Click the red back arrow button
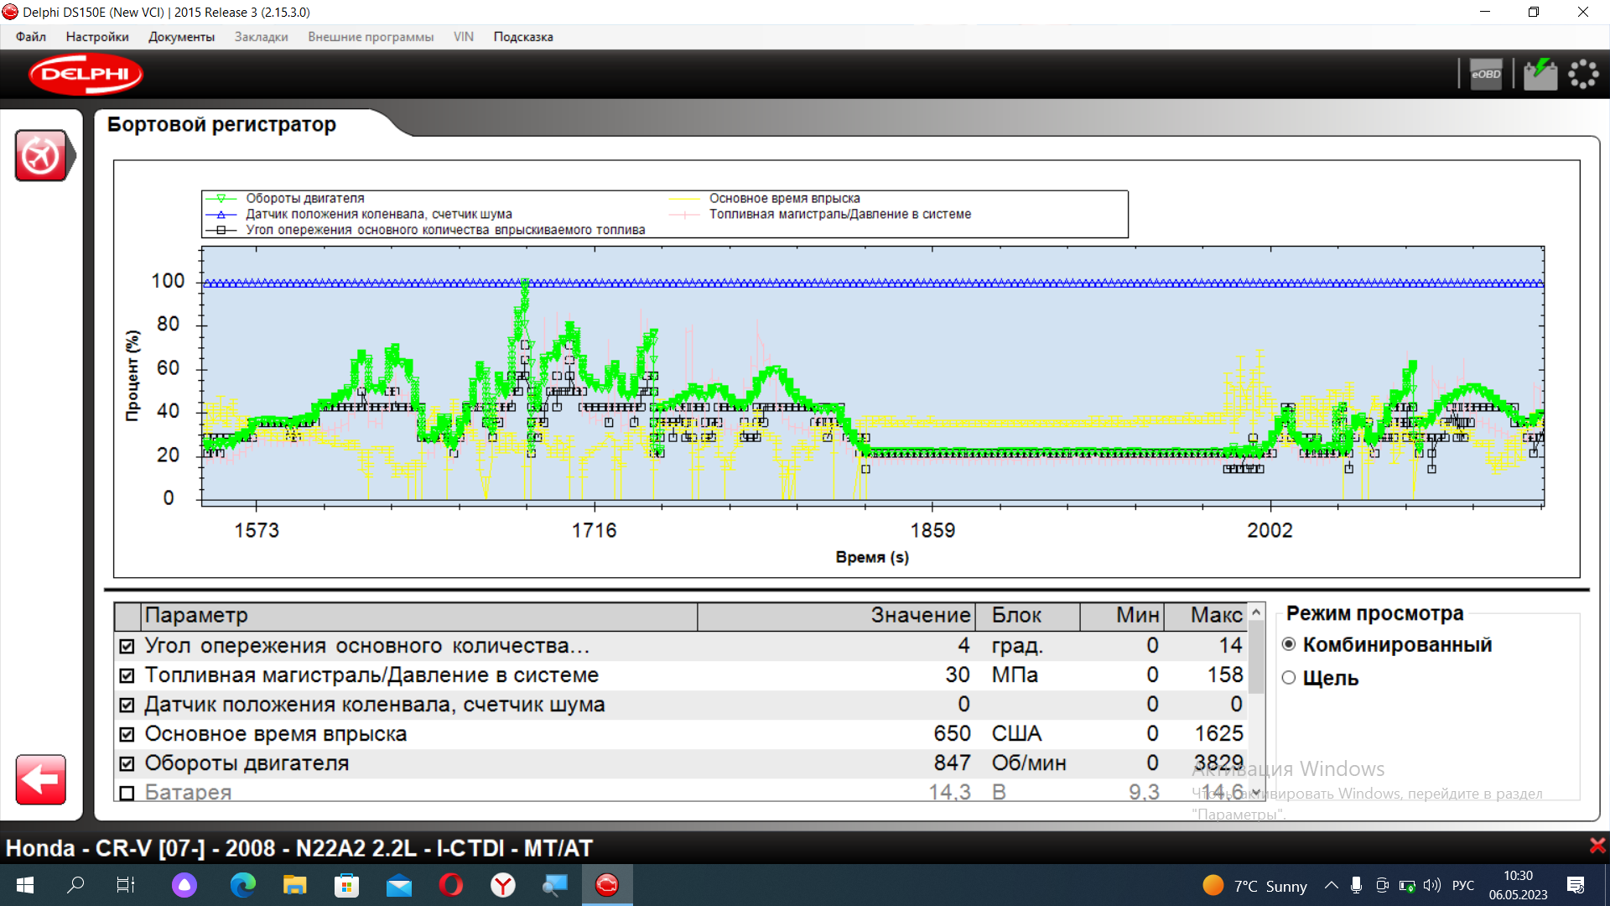The width and height of the screenshot is (1610, 906). (x=41, y=779)
